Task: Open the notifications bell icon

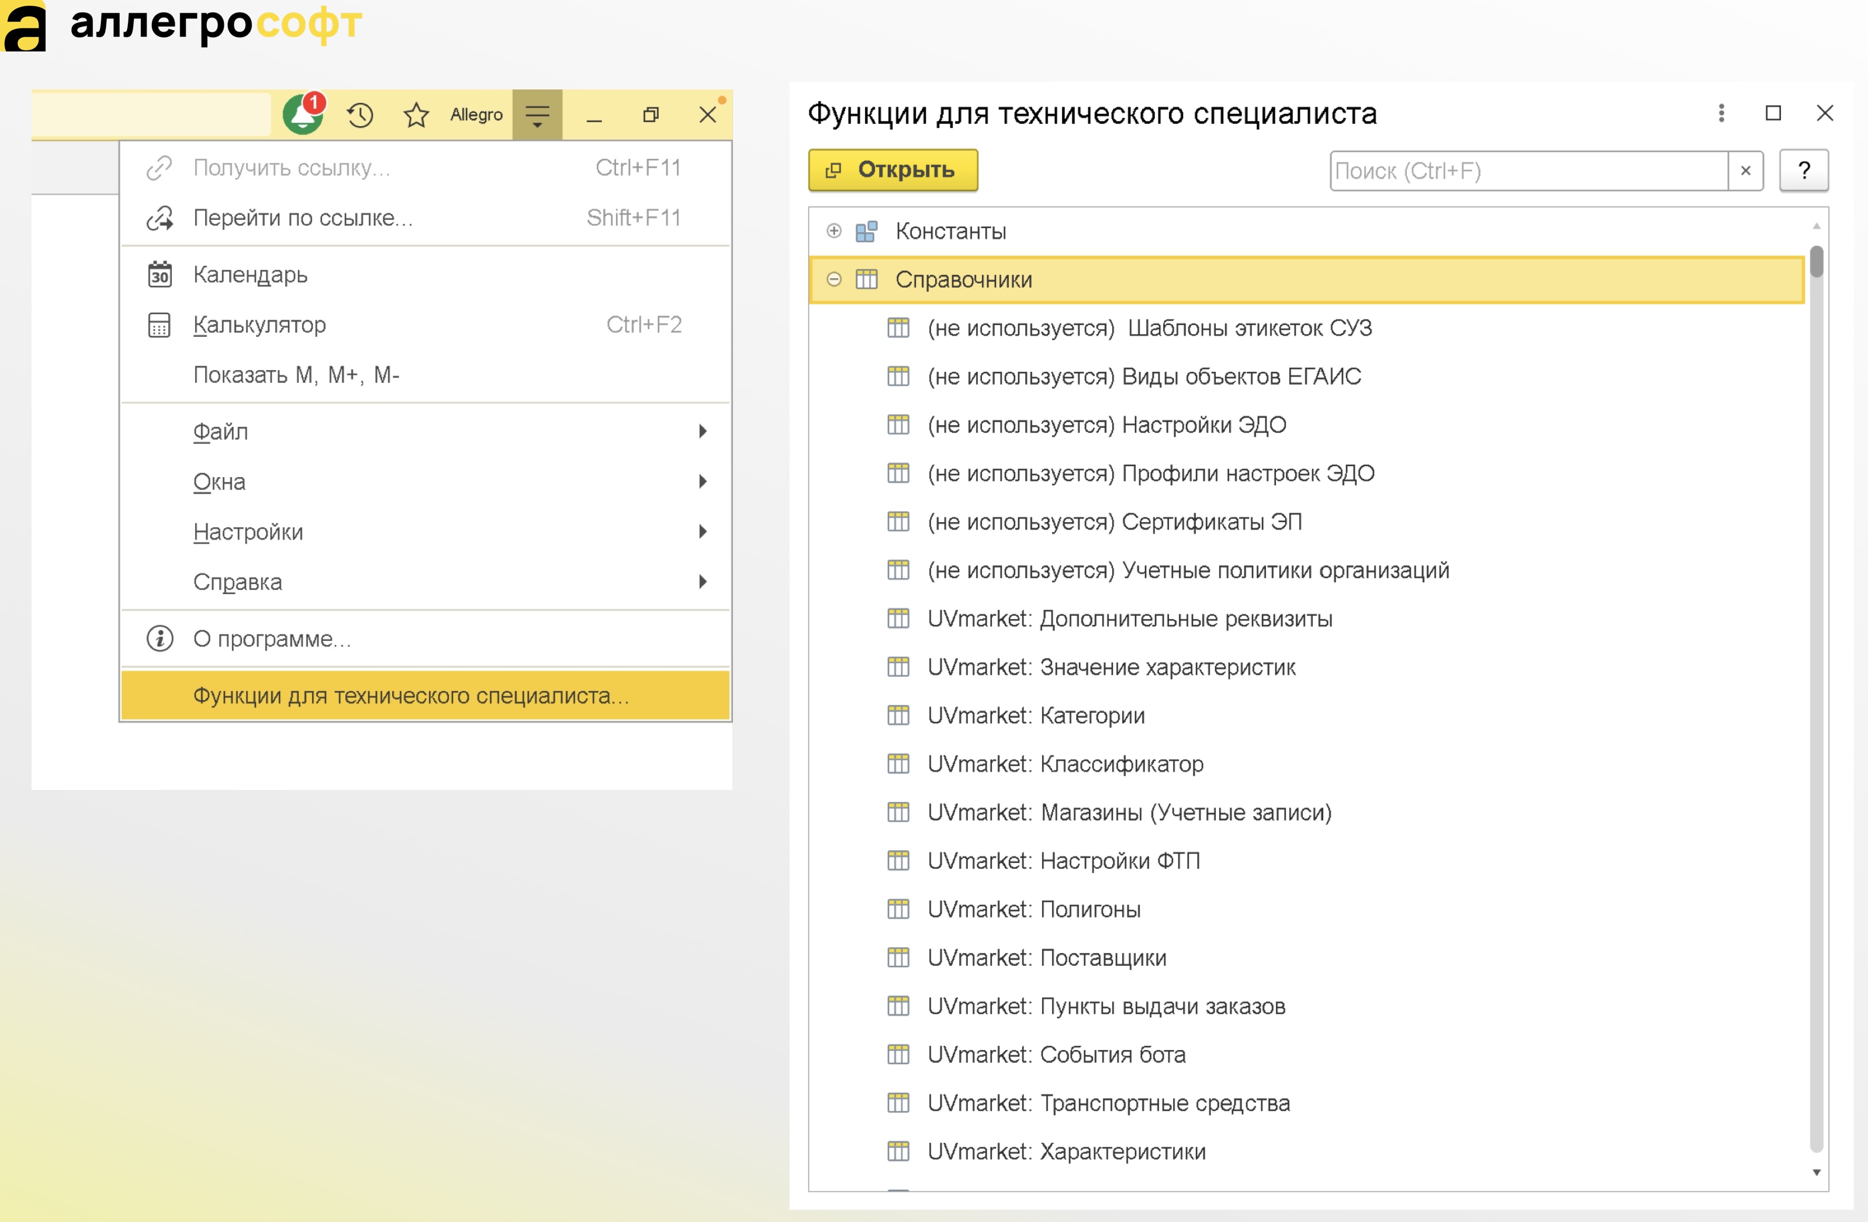Action: click(304, 115)
